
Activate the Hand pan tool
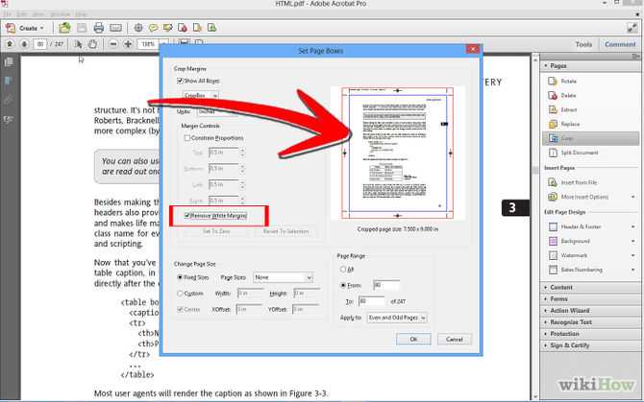click(x=93, y=44)
